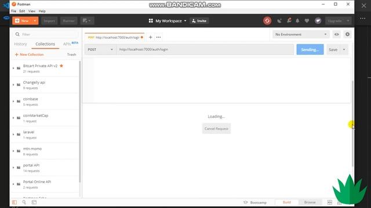Open manage environments gear icon
The image size is (371, 208).
pyautogui.click(x=347, y=35)
